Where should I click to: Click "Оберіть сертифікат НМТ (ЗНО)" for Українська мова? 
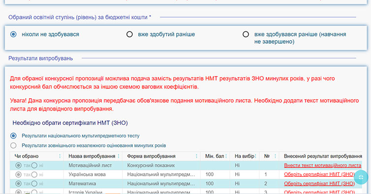click(319, 175)
